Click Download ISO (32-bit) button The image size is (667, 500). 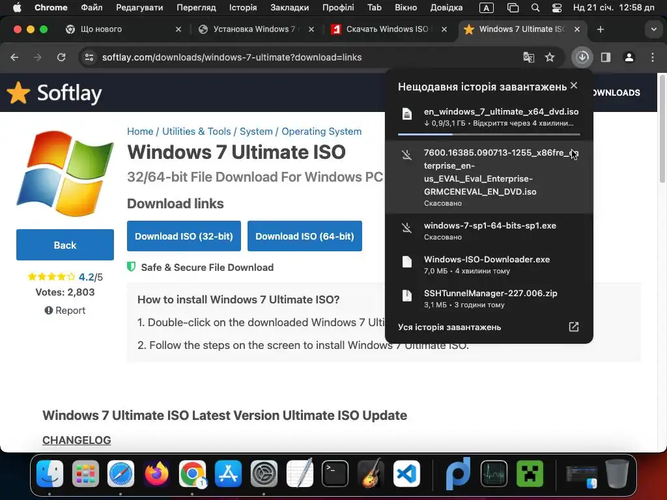pyautogui.click(x=184, y=236)
